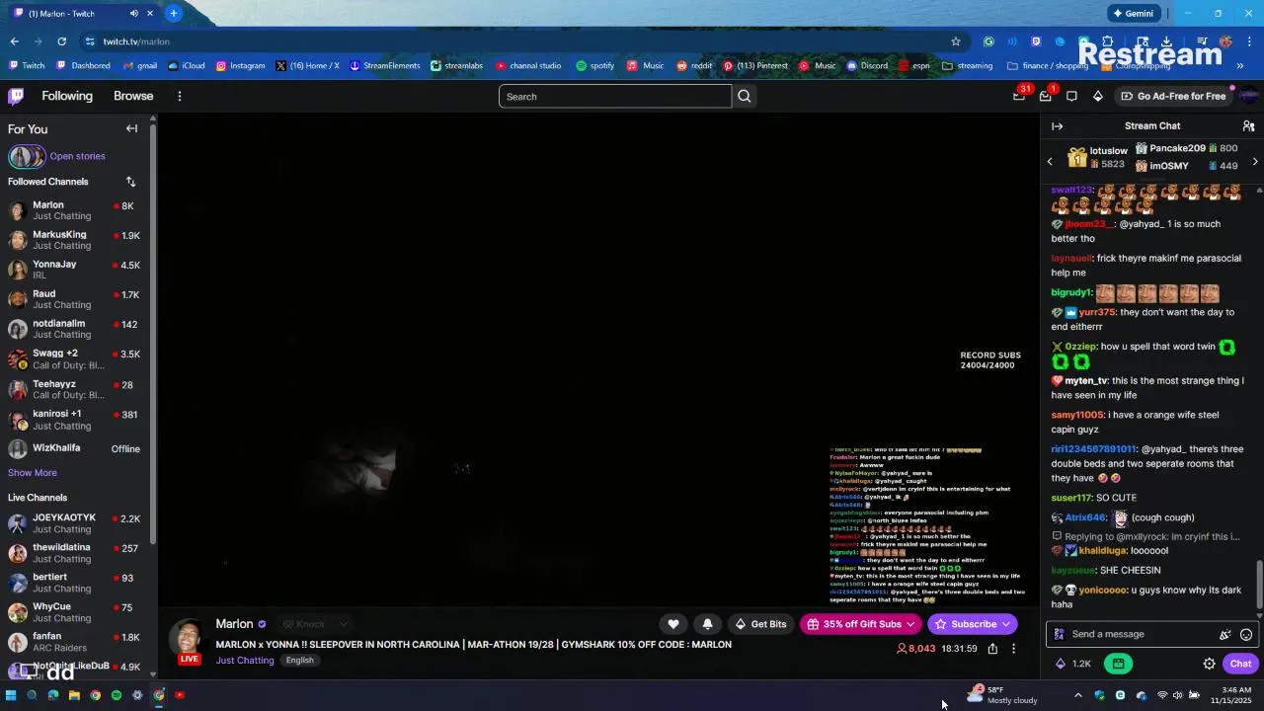Click Go Ad-Free for Free
Screen dimensions: 1264x711
pyautogui.click(x=1173, y=96)
